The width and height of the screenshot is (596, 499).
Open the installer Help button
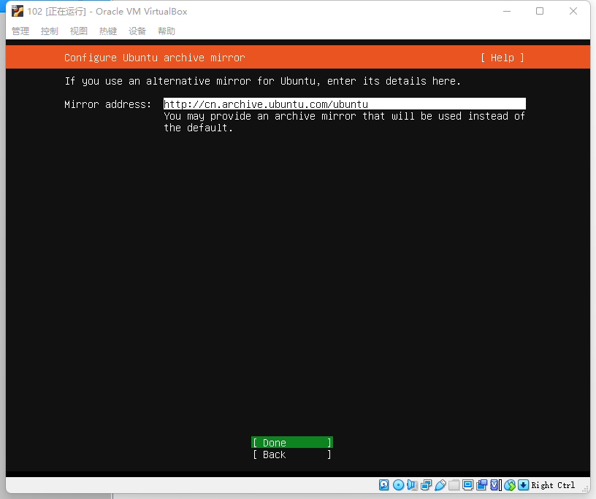click(502, 58)
